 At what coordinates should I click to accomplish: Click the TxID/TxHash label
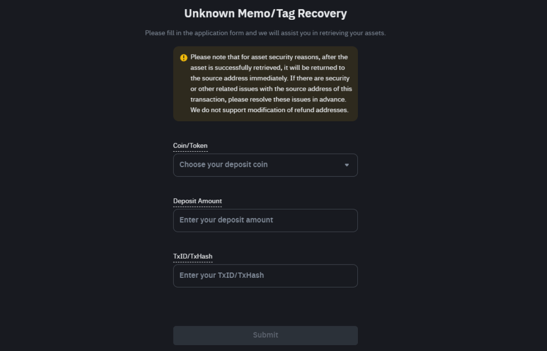click(x=192, y=256)
